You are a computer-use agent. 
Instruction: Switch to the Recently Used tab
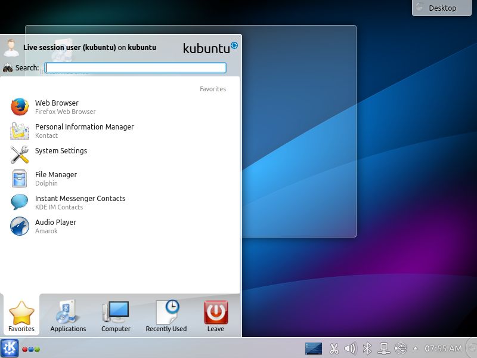coord(166,316)
